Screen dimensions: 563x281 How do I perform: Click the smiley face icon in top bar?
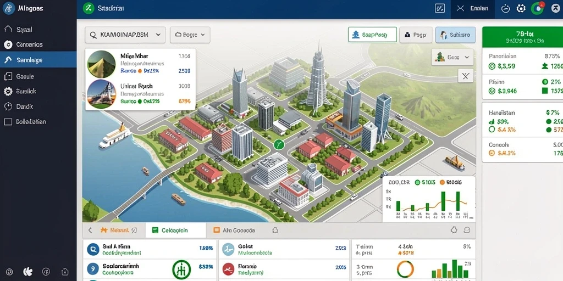(x=506, y=9)
